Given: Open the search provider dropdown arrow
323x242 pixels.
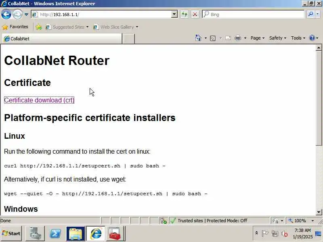Looking at the screenshot, I should click(318, 14).
